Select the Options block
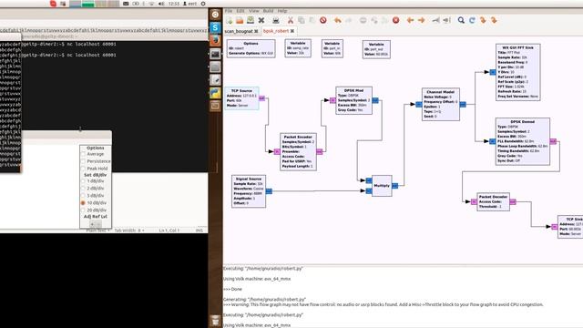The image size is (583, 328). click(x=251, y=48)
